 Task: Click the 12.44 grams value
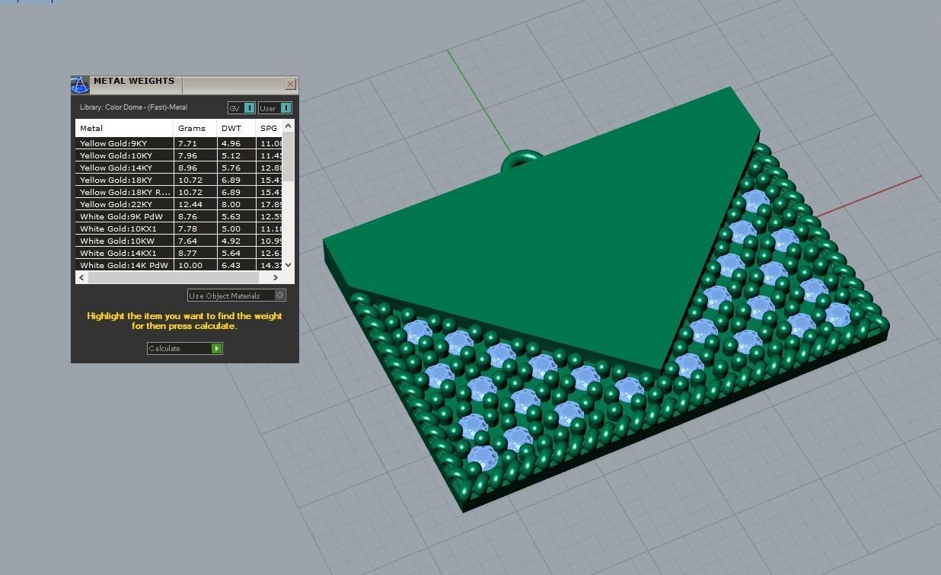(x=190, y=204)
